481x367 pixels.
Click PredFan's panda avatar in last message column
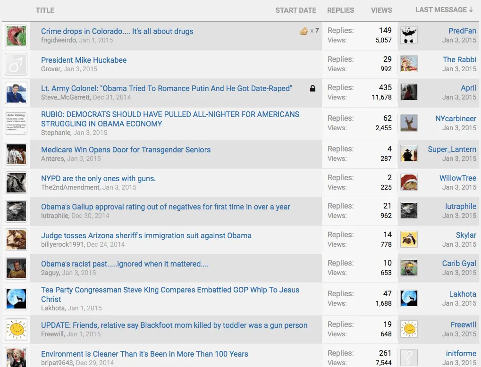tap(409, 35)
